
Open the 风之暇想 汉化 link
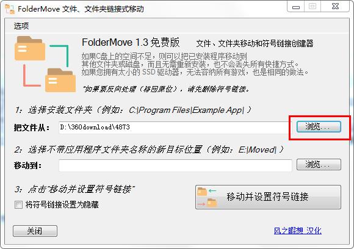[x=298, y=231]
